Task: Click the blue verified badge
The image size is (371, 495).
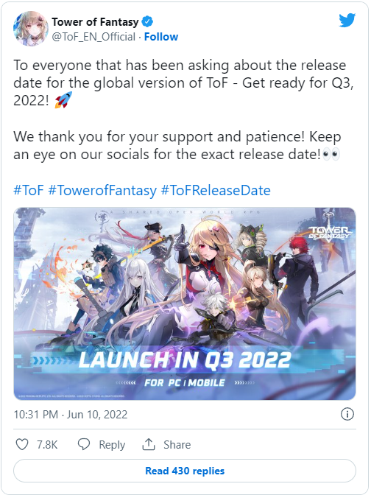Action: click(x=147, y=22)
